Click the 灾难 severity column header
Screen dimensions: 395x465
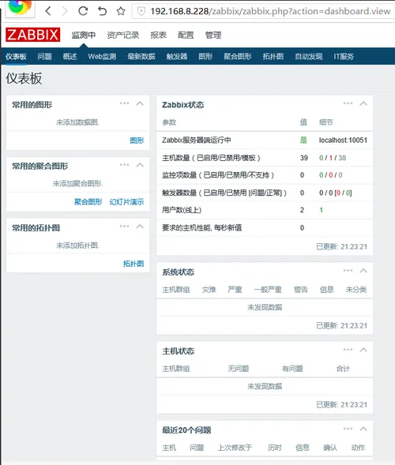pyautogui.click(x=209, y=290)
